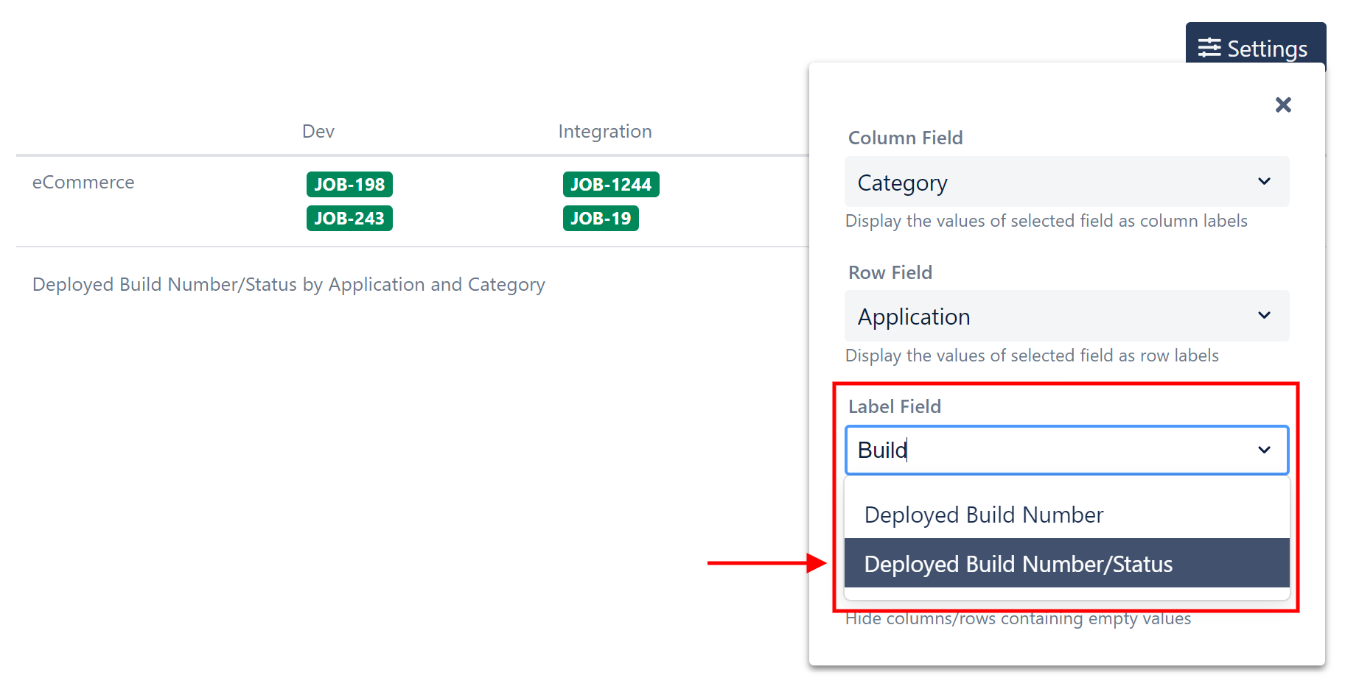Click into the Label Field search input
Screen dimensions: 1345x689
[1047, 450]
